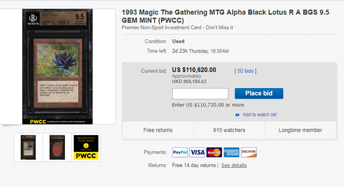Click Add to watch list link
The width and height of the screenshot is (344, 187).
(259, 115)
